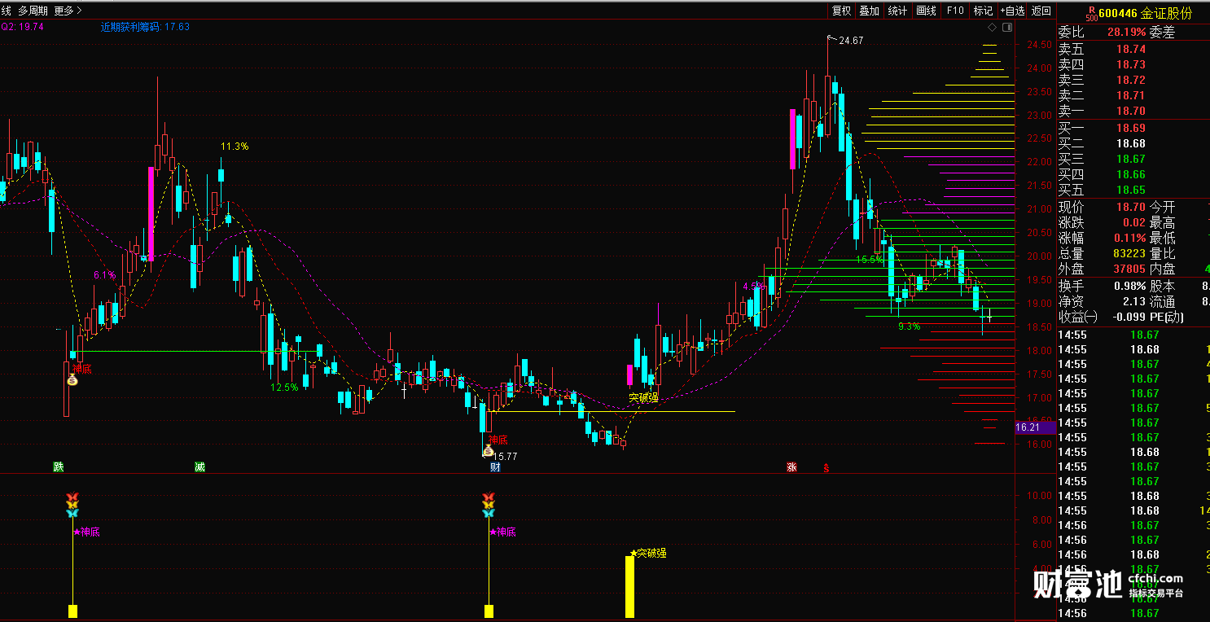Image resolution: width=1210 pixels, height=622 pixels.
Task: Click the 外盘 value 37805
Action: [1129, 269]
